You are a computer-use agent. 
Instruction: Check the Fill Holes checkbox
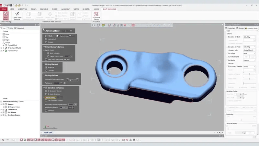point(46,110)
